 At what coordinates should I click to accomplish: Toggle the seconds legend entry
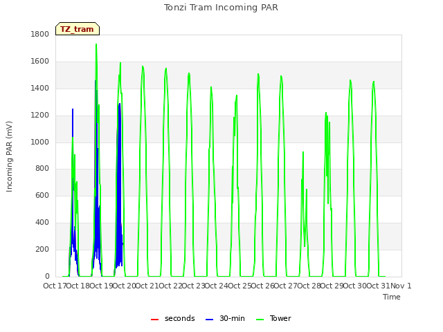tap(173, 318)
